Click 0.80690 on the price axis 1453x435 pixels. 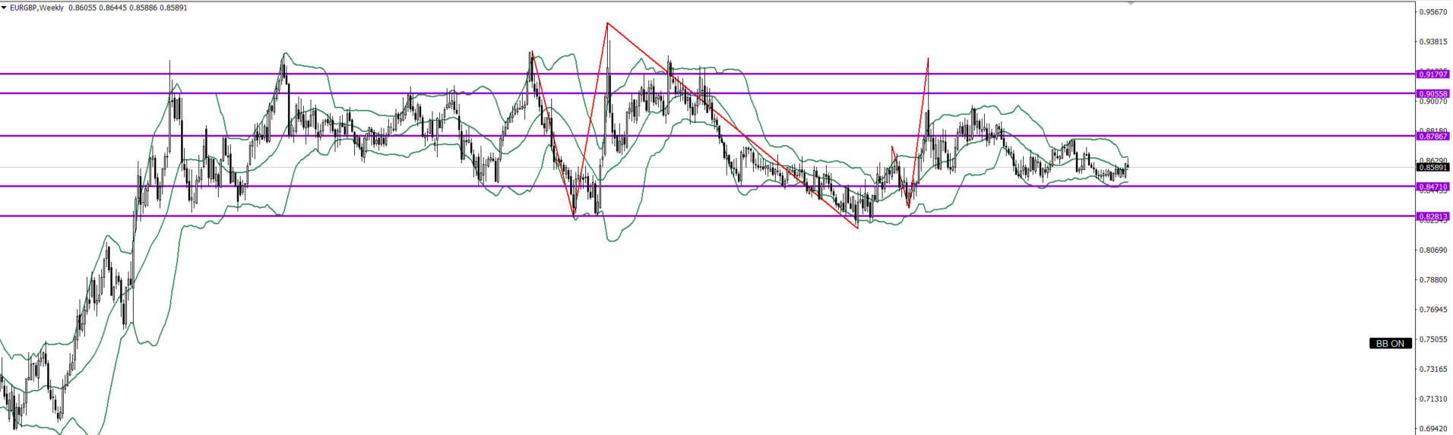click(1433, 250)
